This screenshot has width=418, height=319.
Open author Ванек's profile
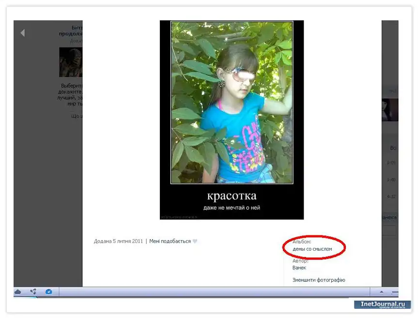click(299, 268)
